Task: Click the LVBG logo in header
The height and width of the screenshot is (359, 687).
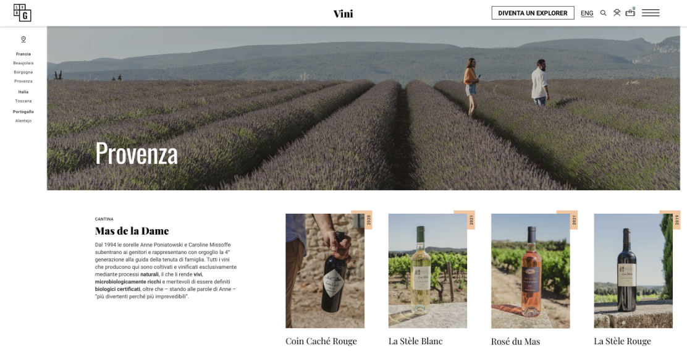Action: click(22, 13)
